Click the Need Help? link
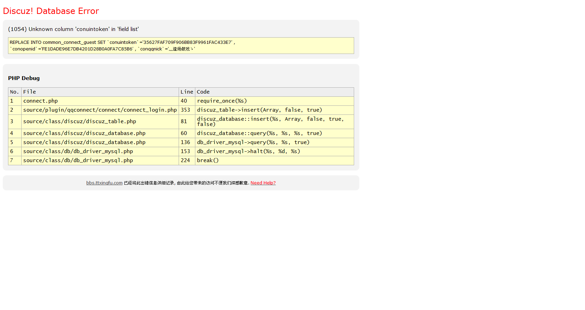 (x=263, y=183)
